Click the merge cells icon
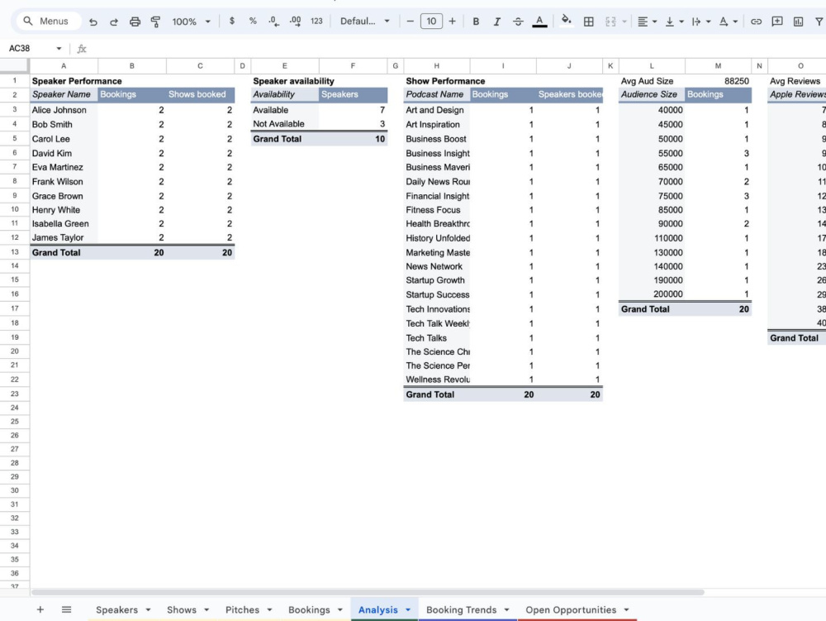Screen dimensions: 826x621 [610, 21]
